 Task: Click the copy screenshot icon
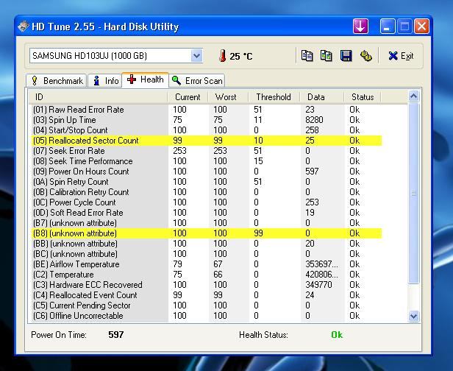pyautogui.click(x=327, y=55)
